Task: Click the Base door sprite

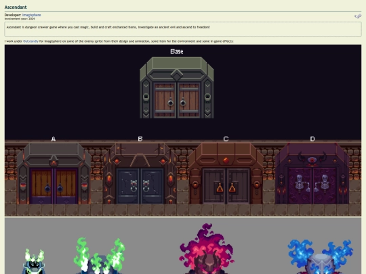Action: coord(177,87)
